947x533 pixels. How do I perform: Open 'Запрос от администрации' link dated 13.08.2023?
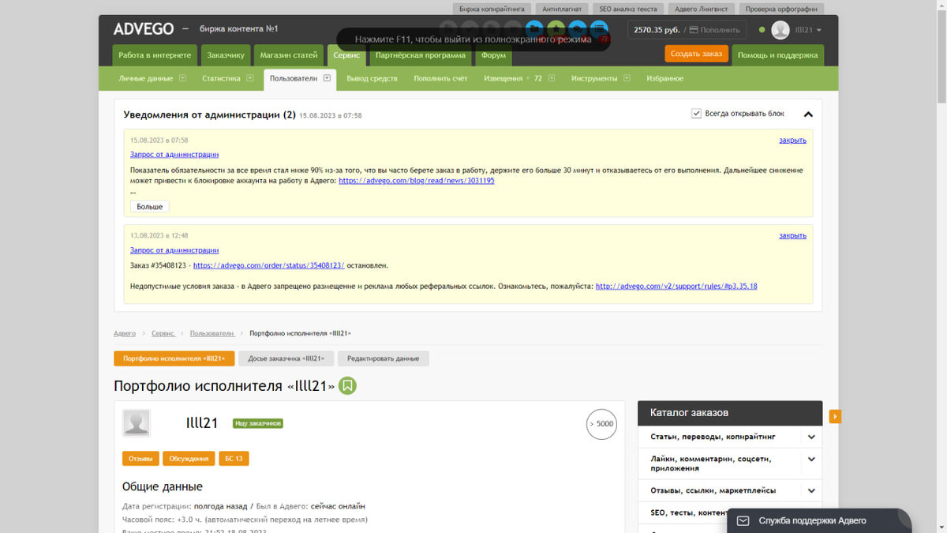pyautogui.click(x=174, y=250)
